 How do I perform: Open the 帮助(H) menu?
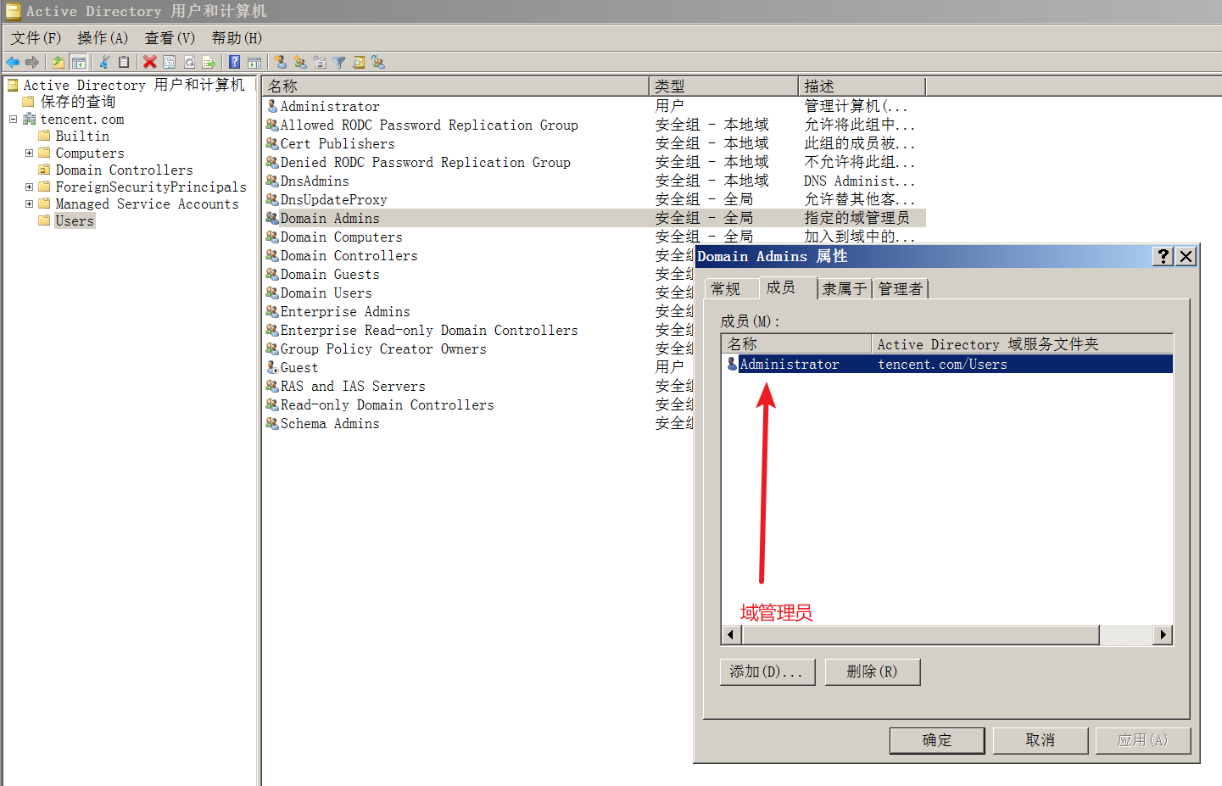[x=237, y=38]
